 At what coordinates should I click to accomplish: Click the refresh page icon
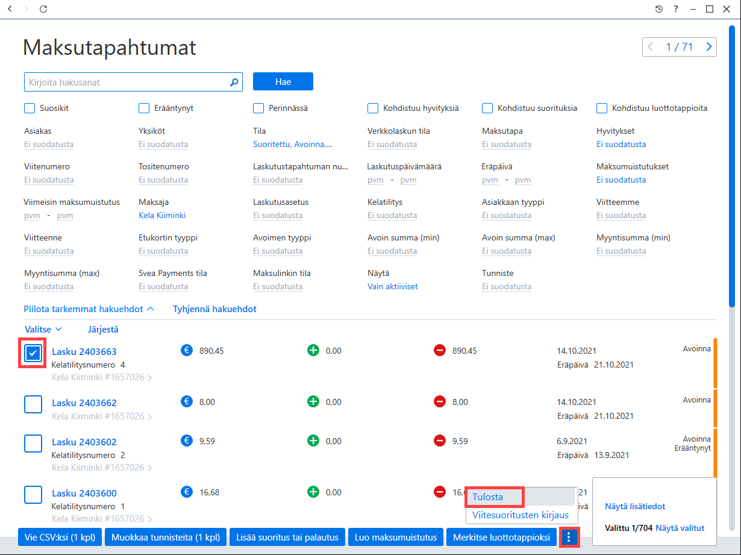coord(43,9)
